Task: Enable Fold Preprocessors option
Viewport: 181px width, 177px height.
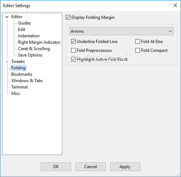Action: pos(73,50)
